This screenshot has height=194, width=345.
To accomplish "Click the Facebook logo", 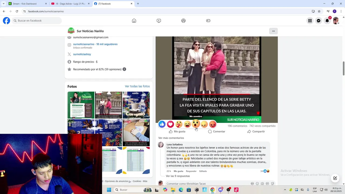I will pos(6,21).
